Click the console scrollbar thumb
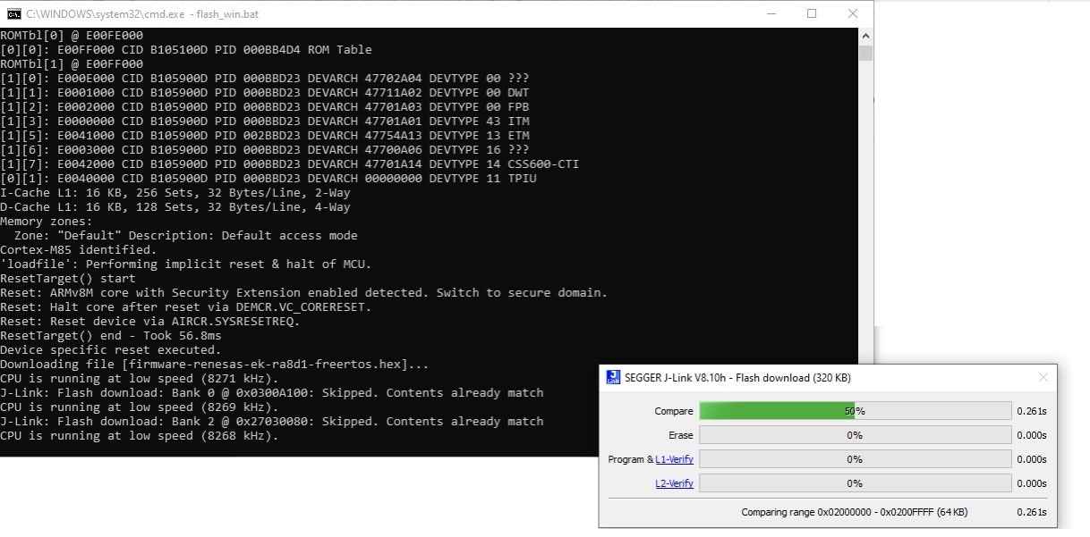 coord(865,53)
